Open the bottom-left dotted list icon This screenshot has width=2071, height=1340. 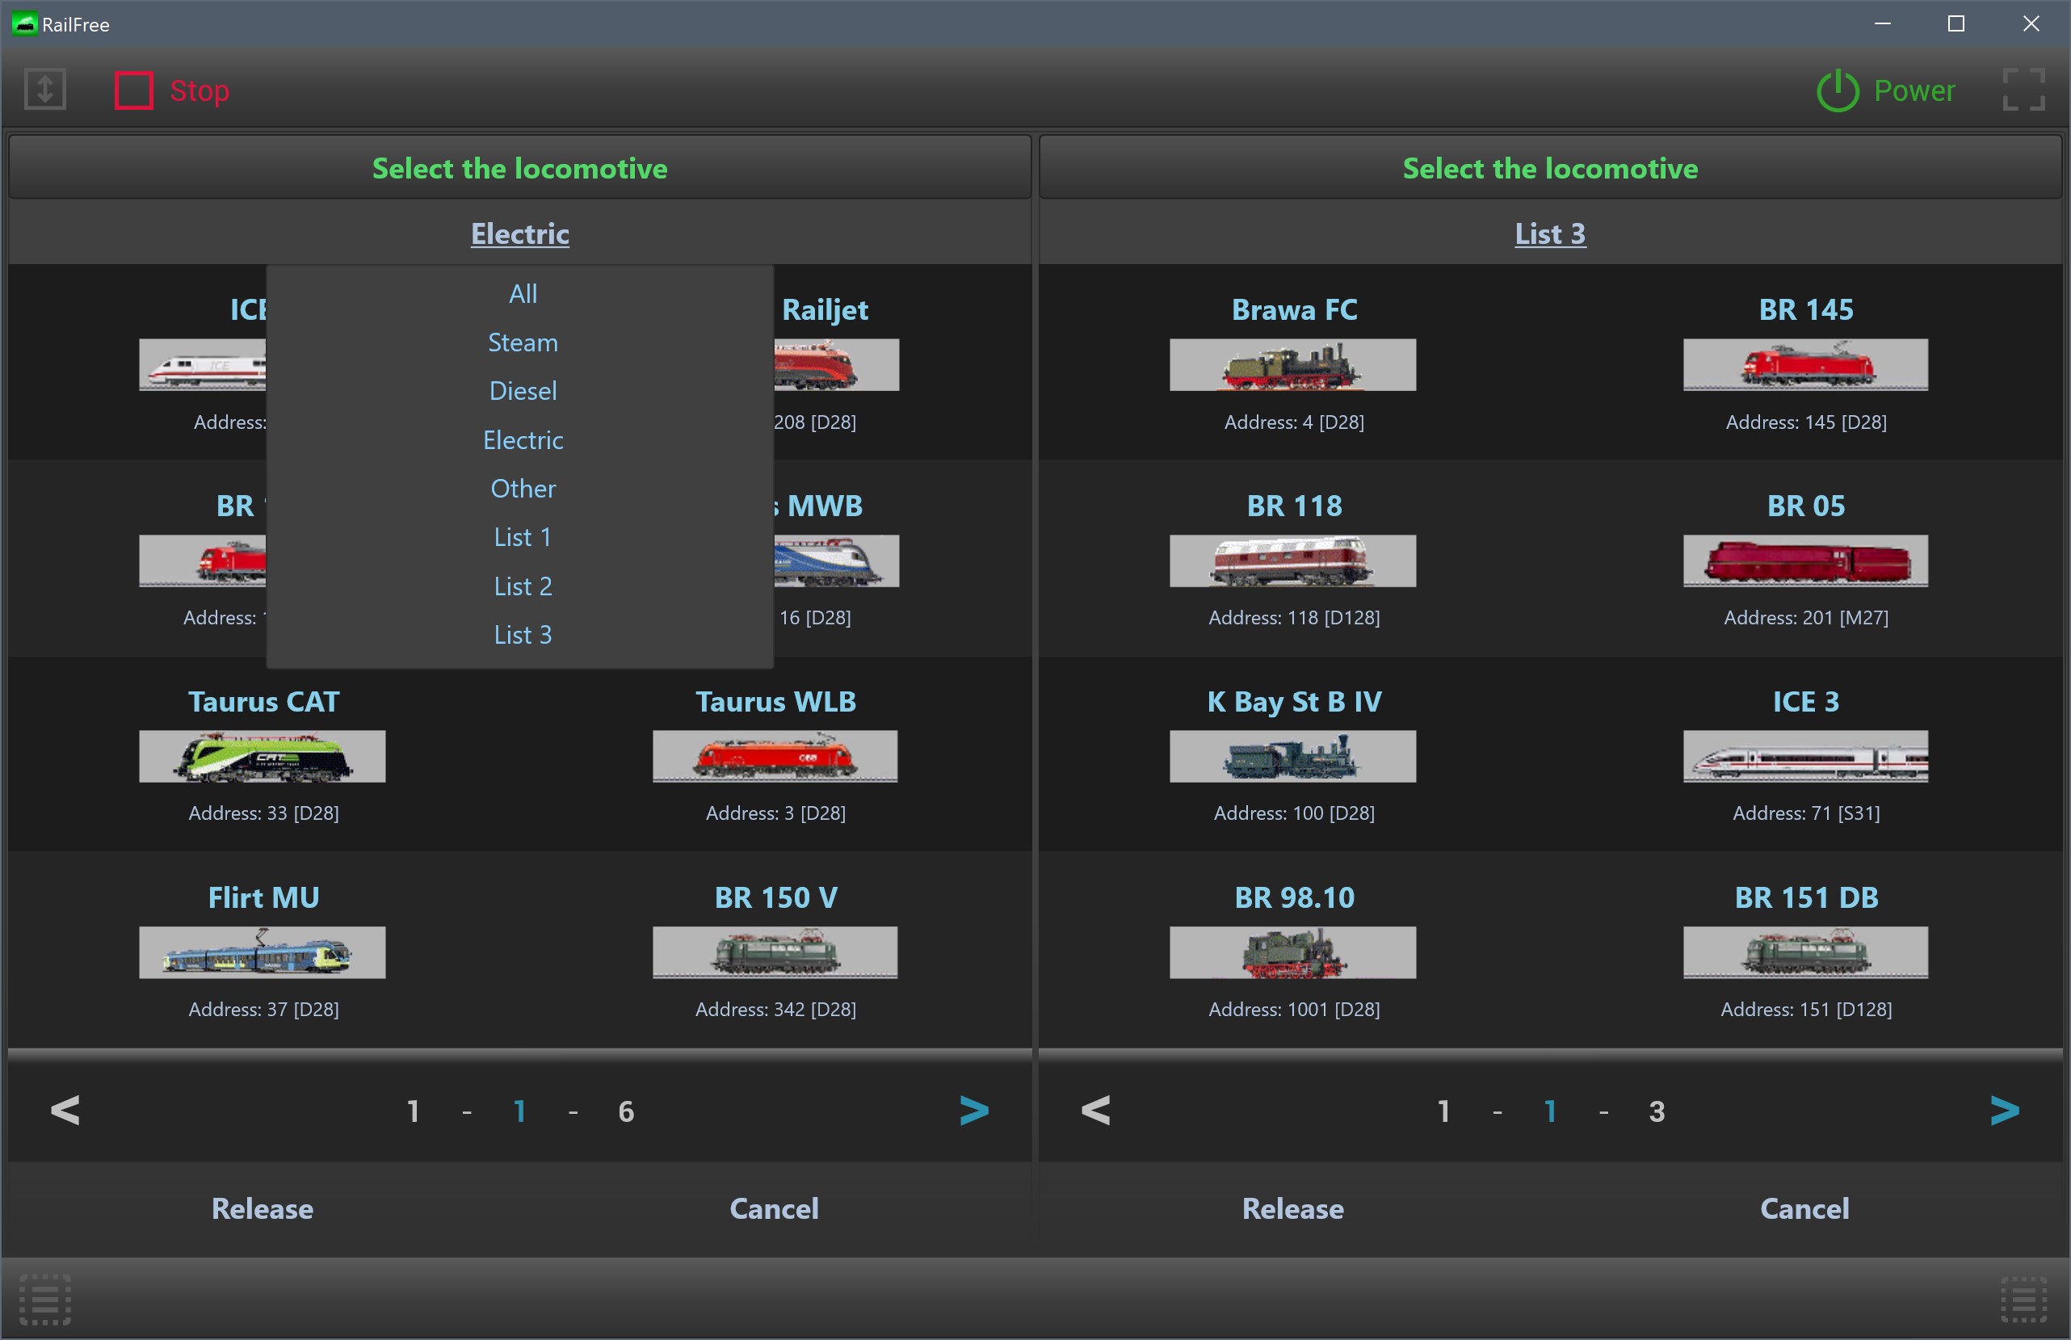coord(45,1299)
